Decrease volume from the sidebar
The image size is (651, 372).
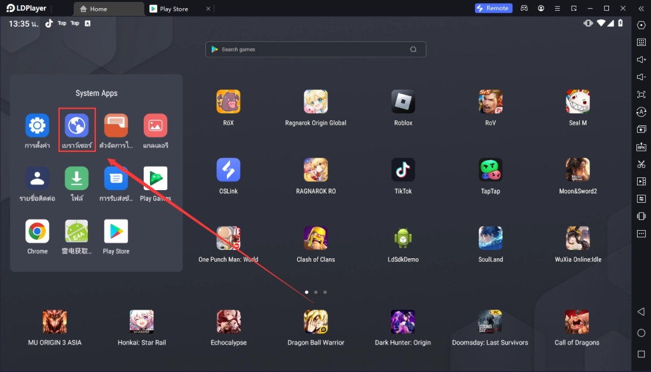[641, 77]
